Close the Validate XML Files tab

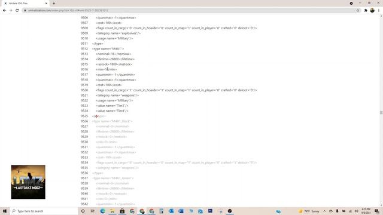click(x=46, y=4)
